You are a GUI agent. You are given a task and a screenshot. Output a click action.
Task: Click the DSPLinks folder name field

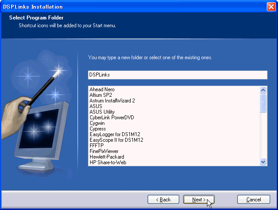point(178,75)
